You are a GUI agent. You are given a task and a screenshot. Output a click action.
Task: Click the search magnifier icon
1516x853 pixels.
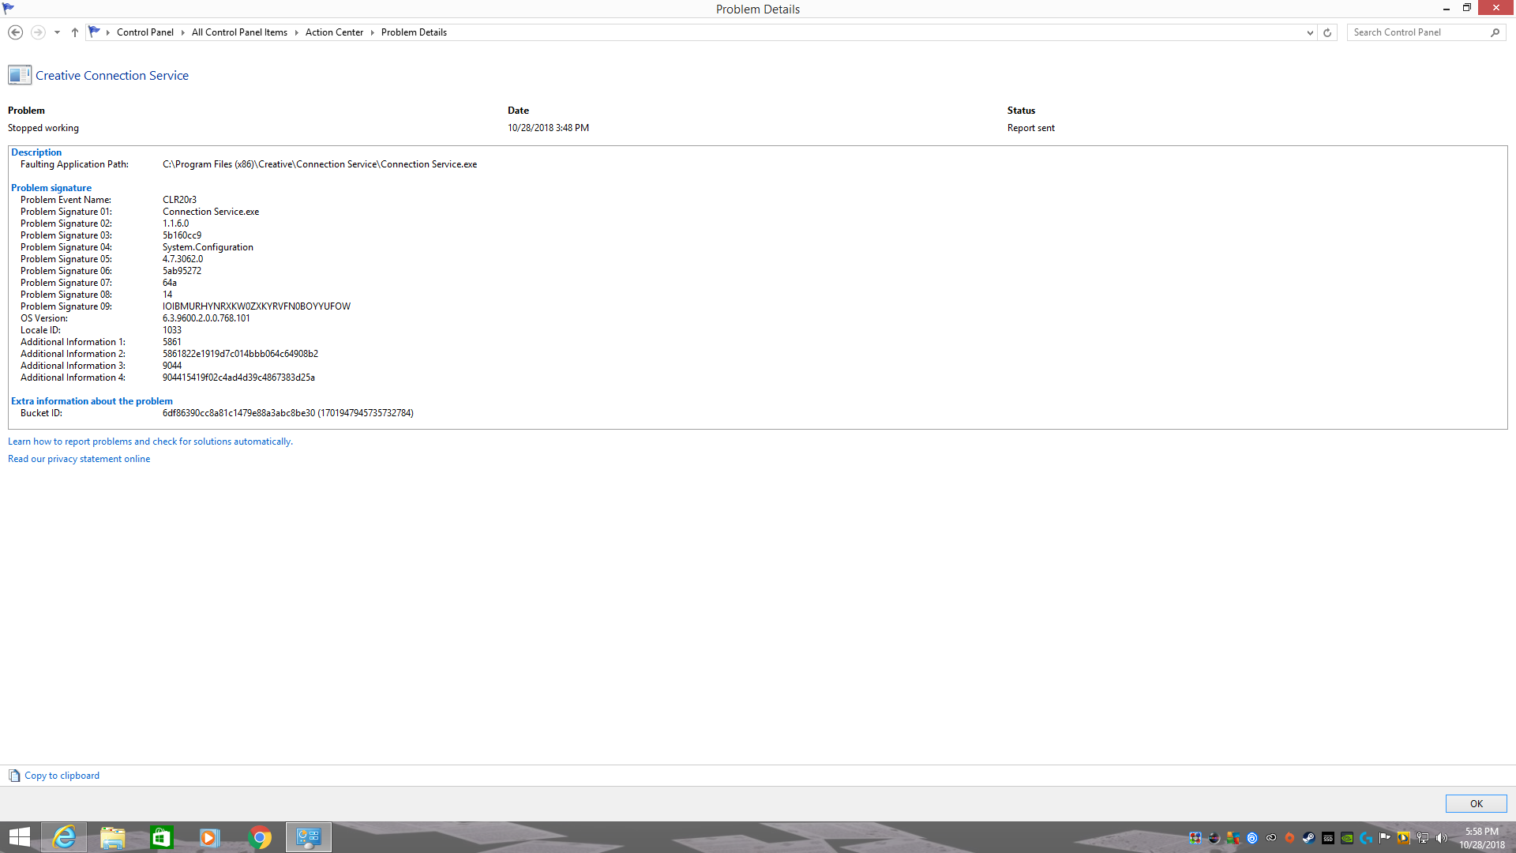point(1495,32)
